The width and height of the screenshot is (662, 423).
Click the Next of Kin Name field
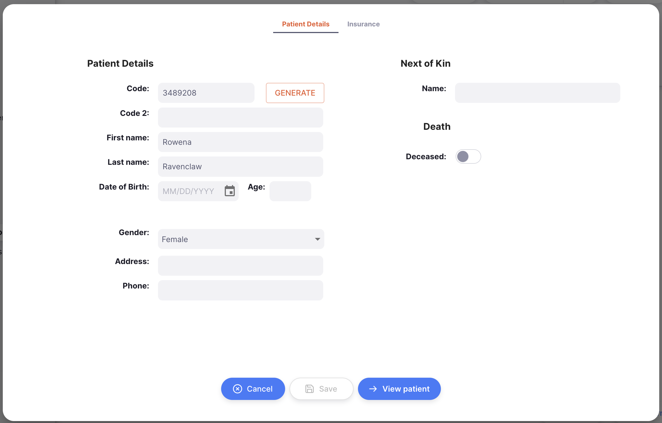[x=537, y=93]
